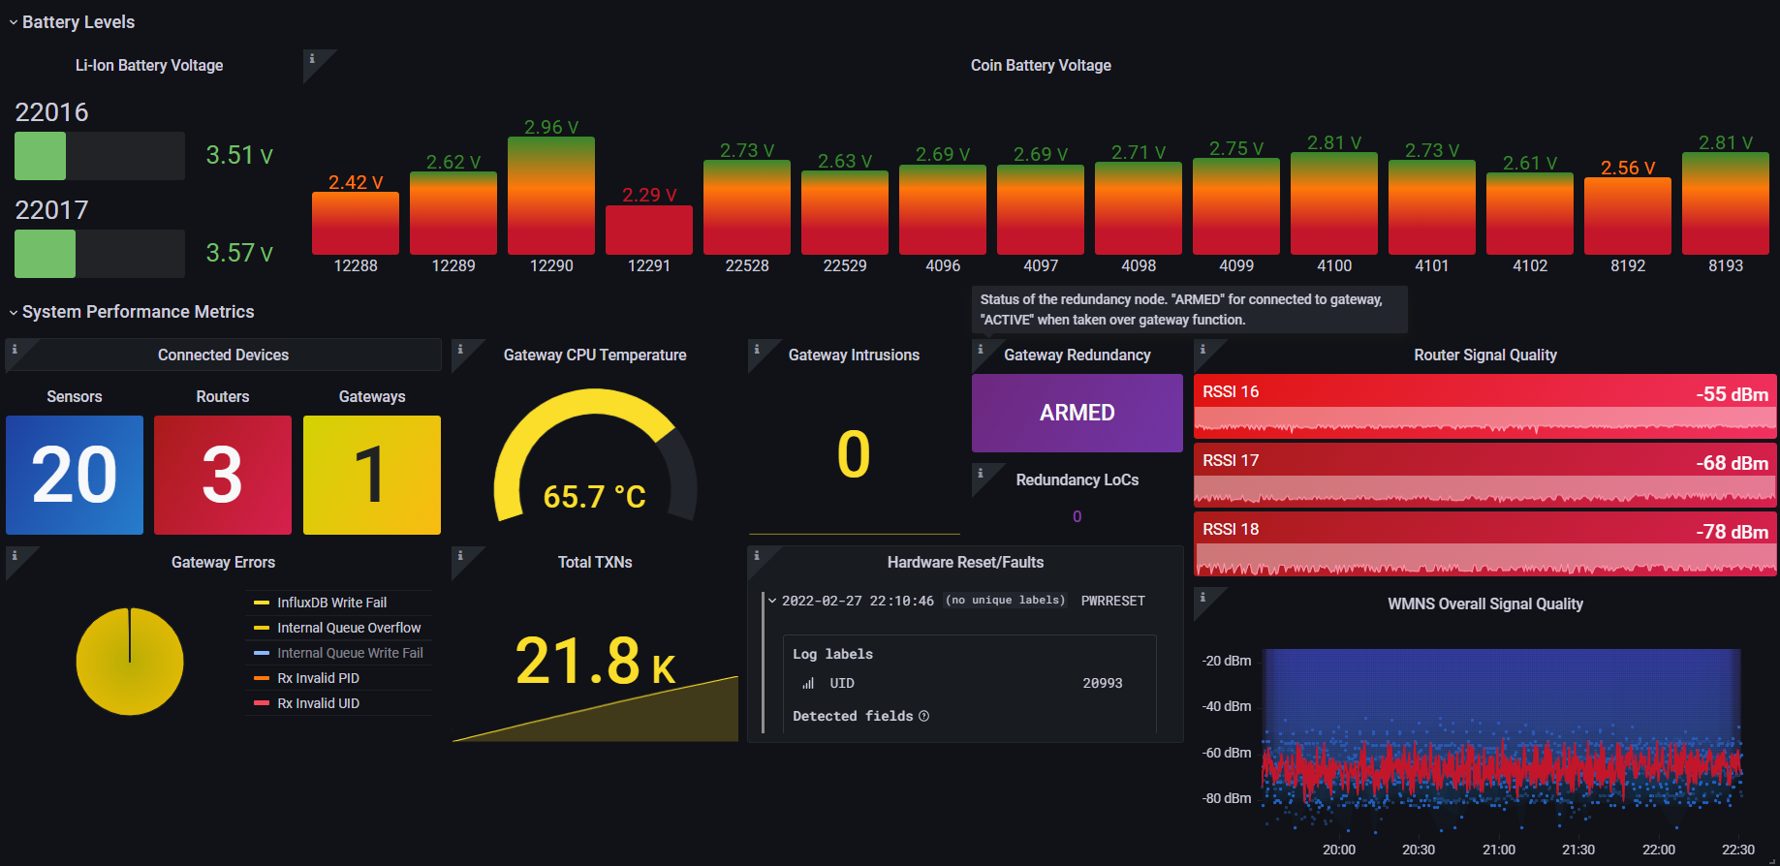The image size is (1780, 866).
Task: Click the info icon on Gateway CPU Temperature panel
Action: tap(460, 349)
